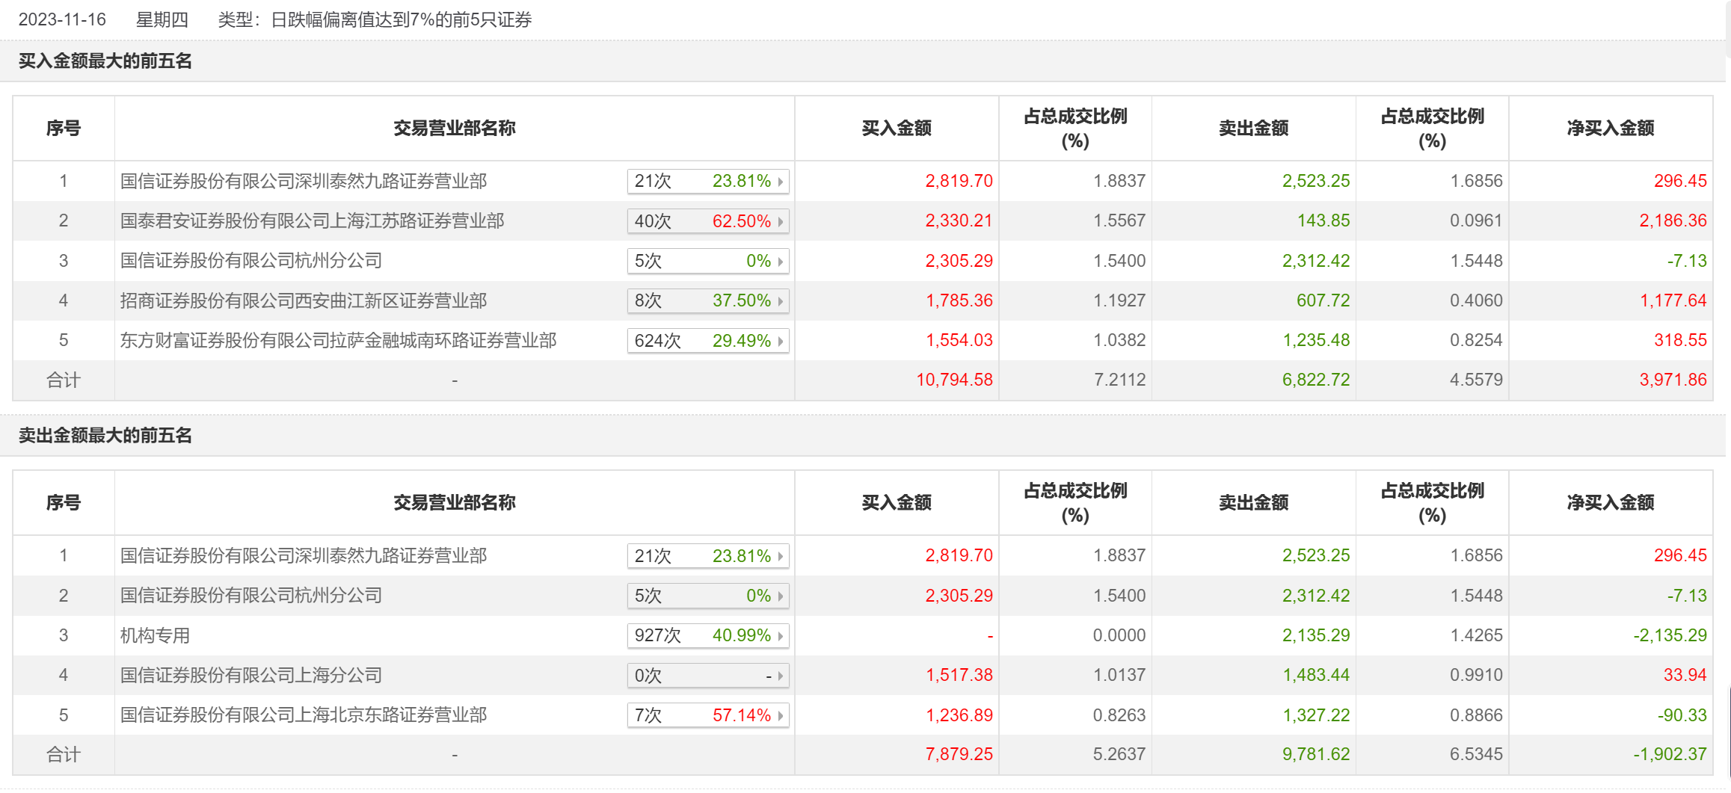This screenshot has width=1731, height=793.
Task: Click 交易营业部名称 header in 买入 top-five table
Action: click(x=455, y=129)
